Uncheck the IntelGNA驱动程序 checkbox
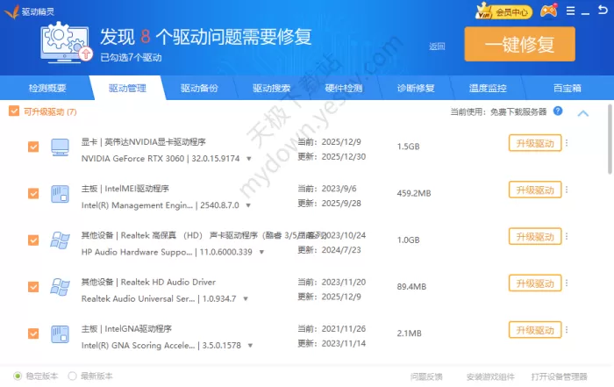 (33, 333)
